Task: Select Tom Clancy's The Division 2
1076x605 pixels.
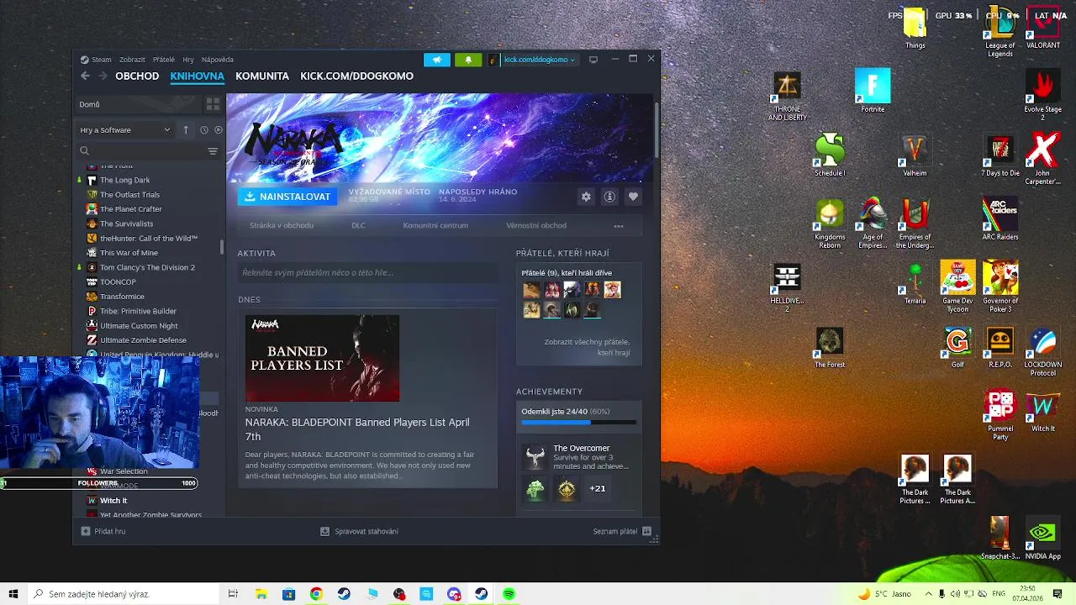Action: [147, 267]
